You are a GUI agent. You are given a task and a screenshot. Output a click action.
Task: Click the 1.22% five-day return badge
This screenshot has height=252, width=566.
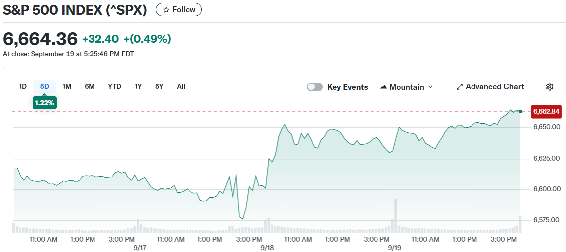coord(44,103)
